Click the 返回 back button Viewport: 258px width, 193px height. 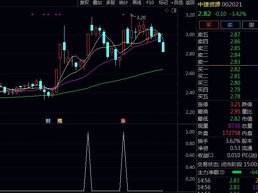coord(190,3)
